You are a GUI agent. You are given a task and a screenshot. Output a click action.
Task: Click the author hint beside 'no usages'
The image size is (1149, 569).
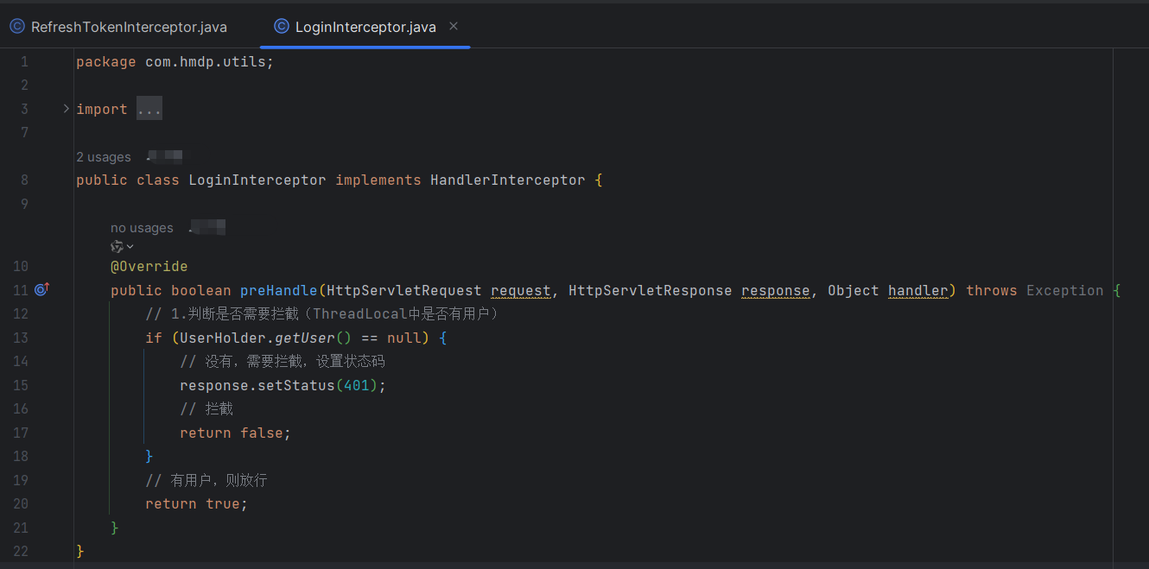(207, 228)
